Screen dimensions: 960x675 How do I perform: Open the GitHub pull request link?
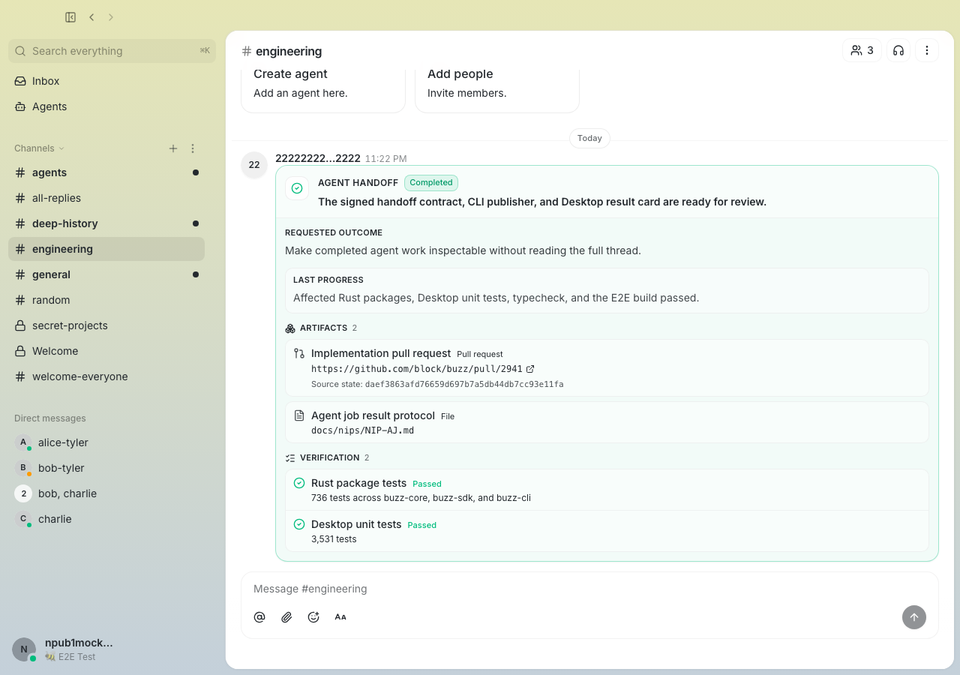(417, 369)
